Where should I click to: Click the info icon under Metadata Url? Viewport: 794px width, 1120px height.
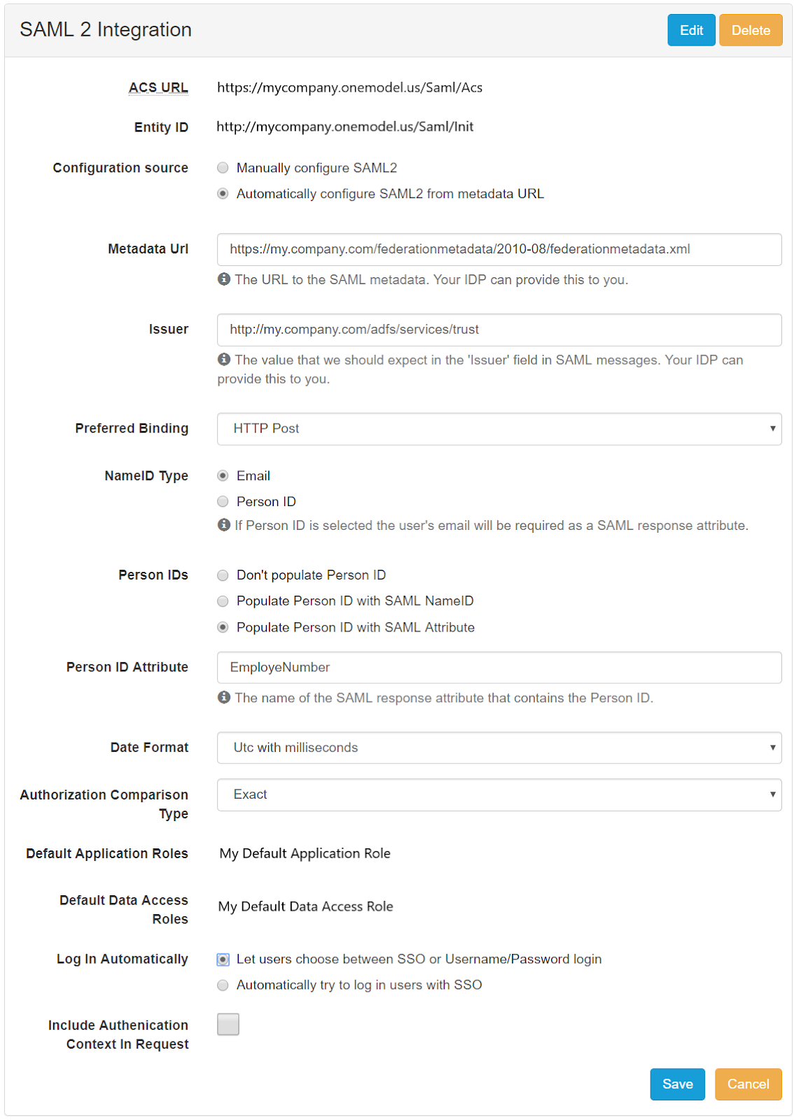(224, 279)
